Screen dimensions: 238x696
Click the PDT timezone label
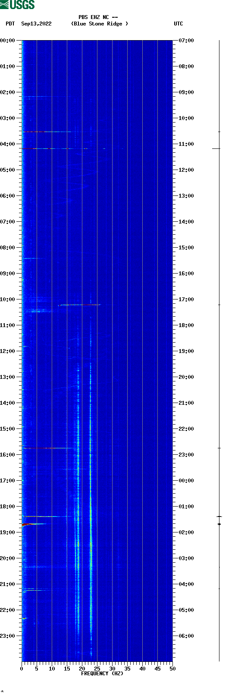tap(10, 24)
